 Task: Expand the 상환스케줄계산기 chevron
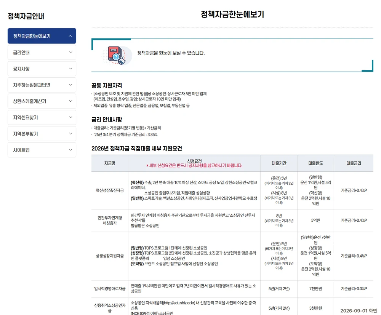click(x=70, y=101)
